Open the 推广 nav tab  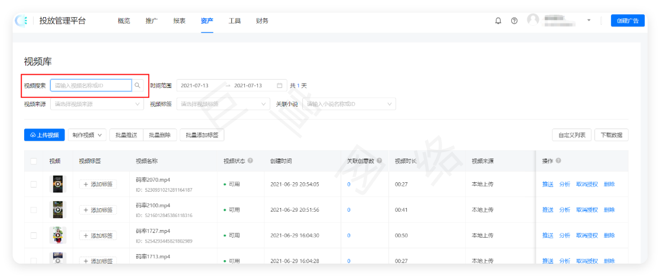152,21
